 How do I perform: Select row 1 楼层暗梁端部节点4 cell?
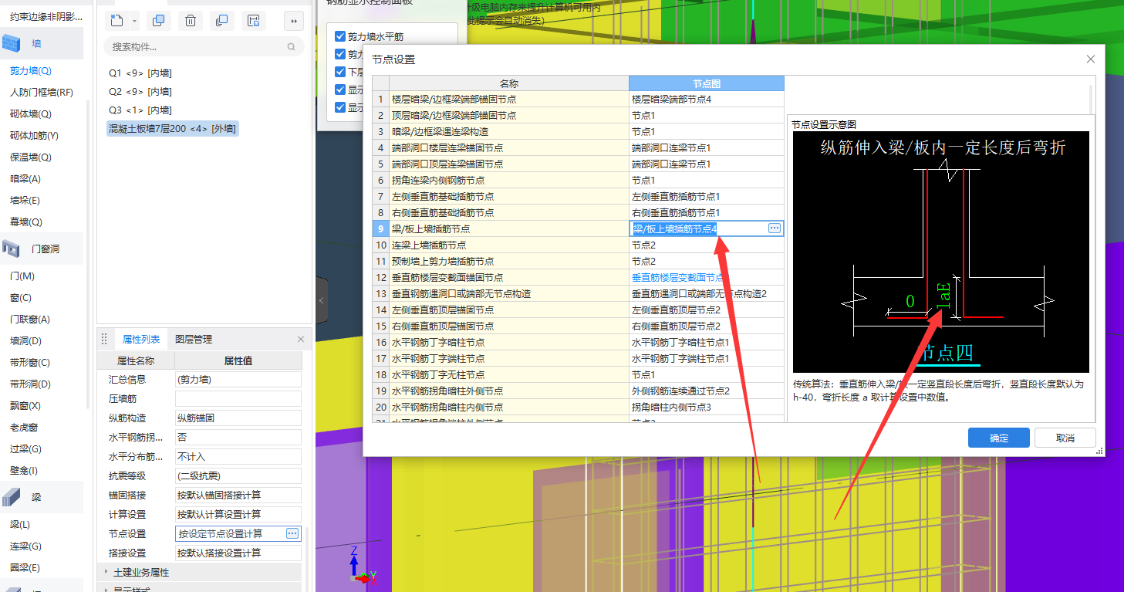706,99
